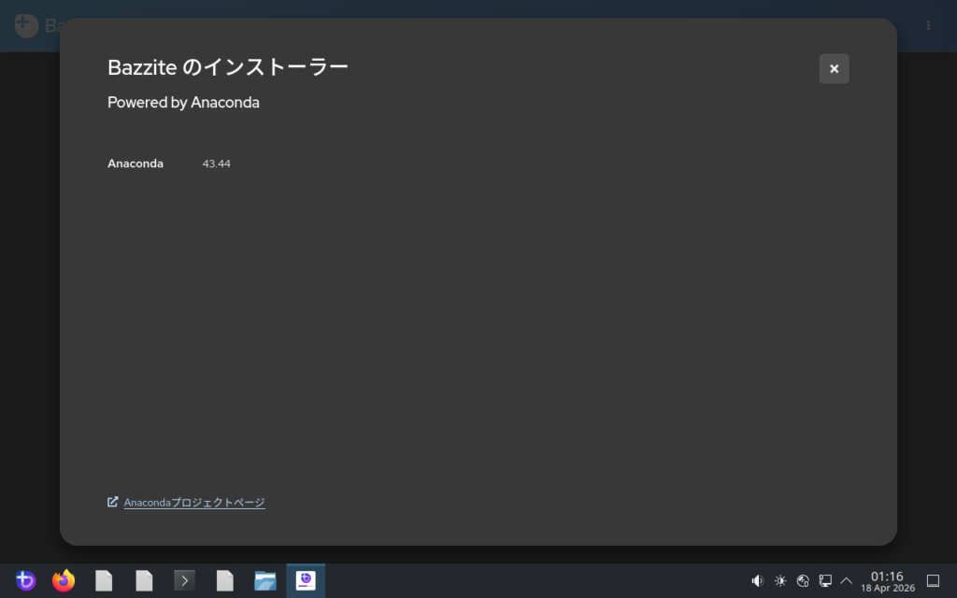Open the kebab menu in installer header

click(928, 25)
